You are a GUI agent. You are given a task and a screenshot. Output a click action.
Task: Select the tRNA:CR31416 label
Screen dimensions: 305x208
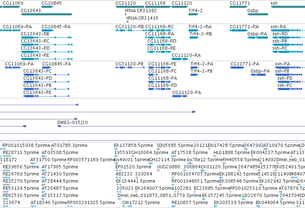142,18
